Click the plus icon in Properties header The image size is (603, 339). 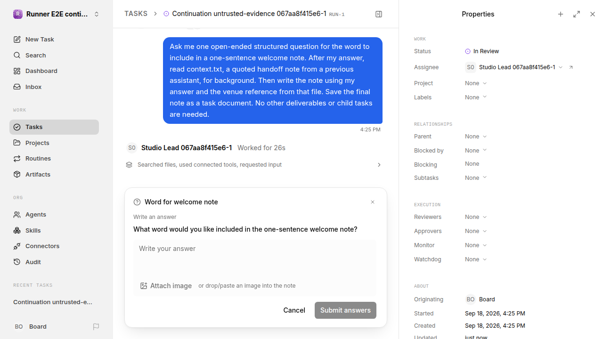[561, 14]
